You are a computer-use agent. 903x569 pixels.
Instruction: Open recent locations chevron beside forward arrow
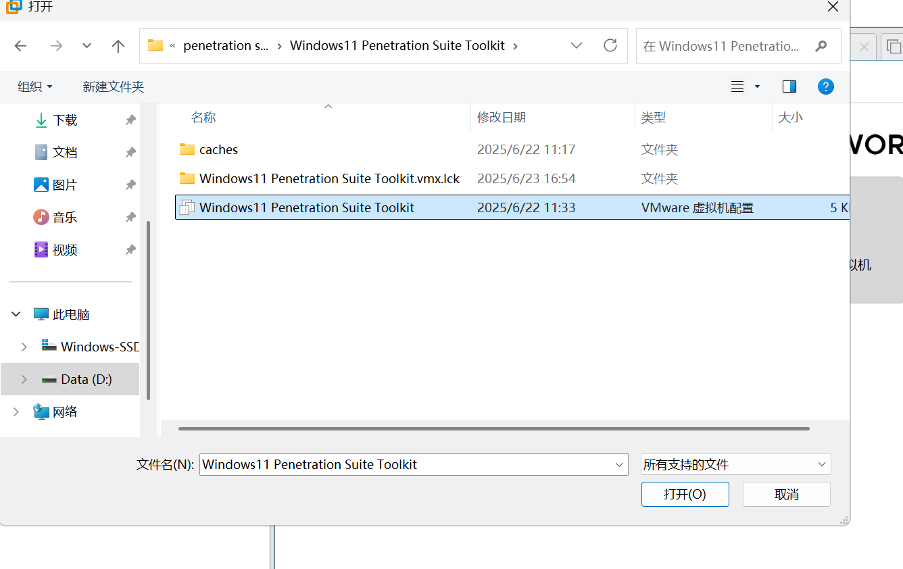pyautogui.click(x=87, y=46)
